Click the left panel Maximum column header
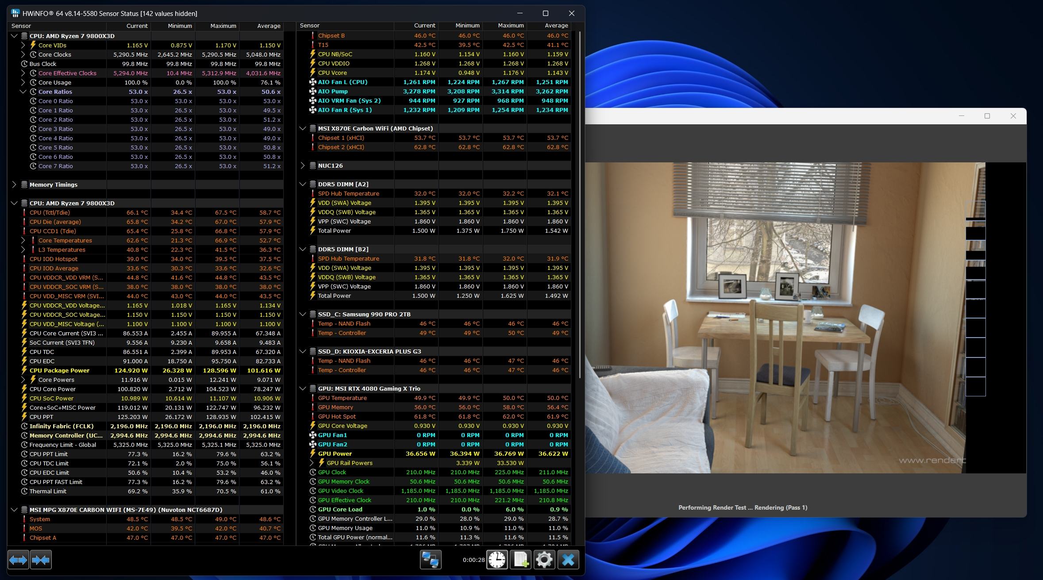The height and width of the screenshot is (580, 1043). 223,26
